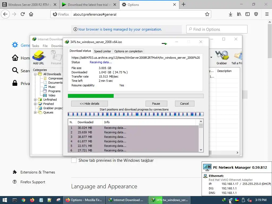This screenshot has width=272, height=204.
Task: Launch Chrome from the taskbar
Action: click(x=23, y=200)
